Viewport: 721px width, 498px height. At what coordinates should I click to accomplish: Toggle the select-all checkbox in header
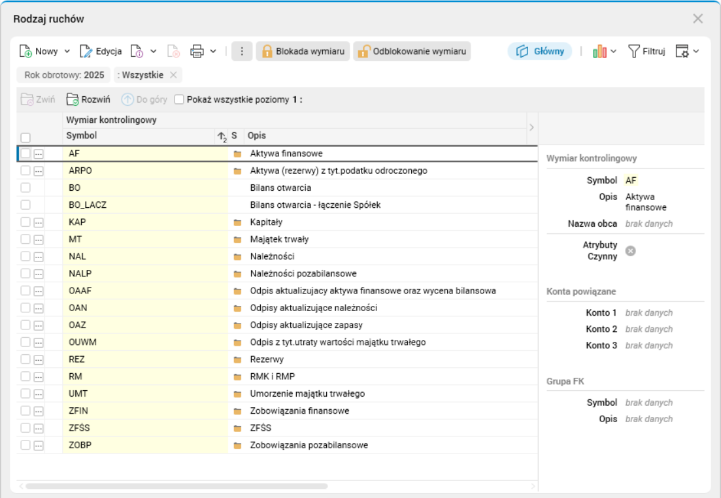point(25,137)
